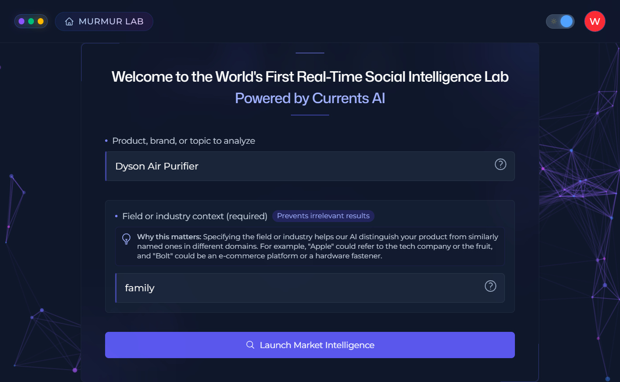Click the green dot in window controls
The height and width of the screenshot is (382, 620).
pyautogui.click(x=31, y=21)
